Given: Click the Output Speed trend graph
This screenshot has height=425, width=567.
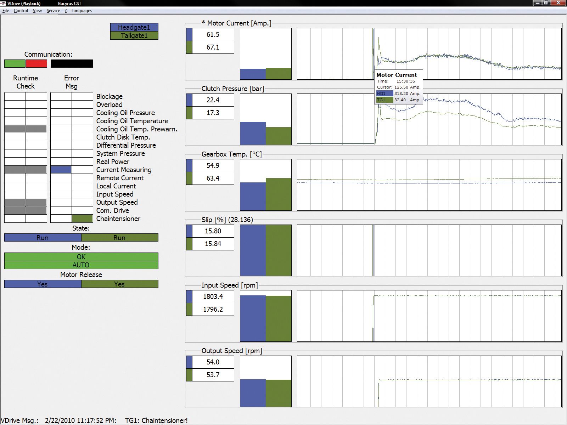Looking at the screenshot, I should 429,381.
